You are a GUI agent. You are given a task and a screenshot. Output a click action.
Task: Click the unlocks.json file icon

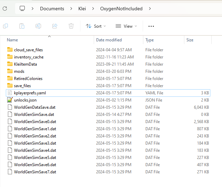pyautogui.click(x=10, y=100)
